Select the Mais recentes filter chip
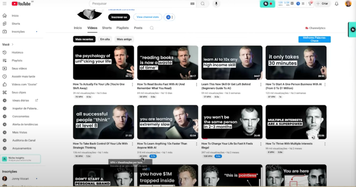The height and width of the screenshot is (187, 356). coord(84,39)
